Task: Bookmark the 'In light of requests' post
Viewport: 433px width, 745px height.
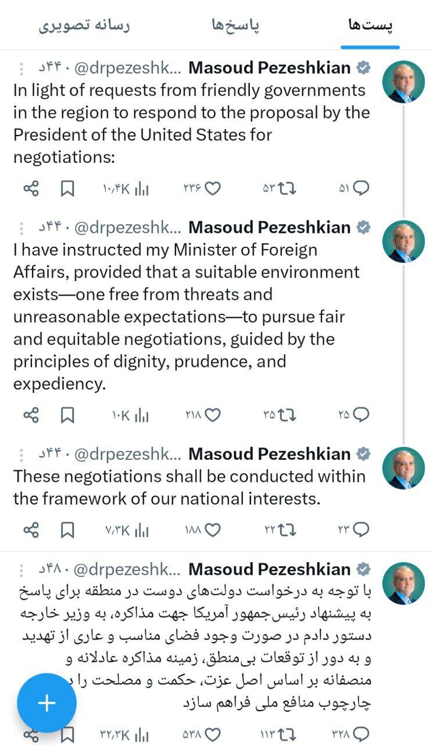Action: click(x=67, y=188)
